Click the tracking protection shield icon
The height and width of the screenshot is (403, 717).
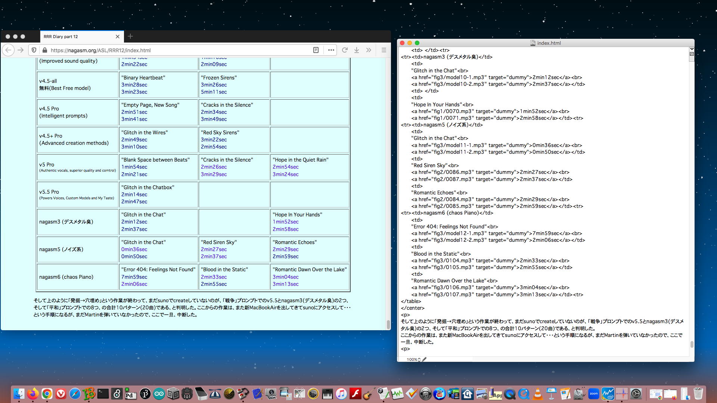click(x=34, y=50)
